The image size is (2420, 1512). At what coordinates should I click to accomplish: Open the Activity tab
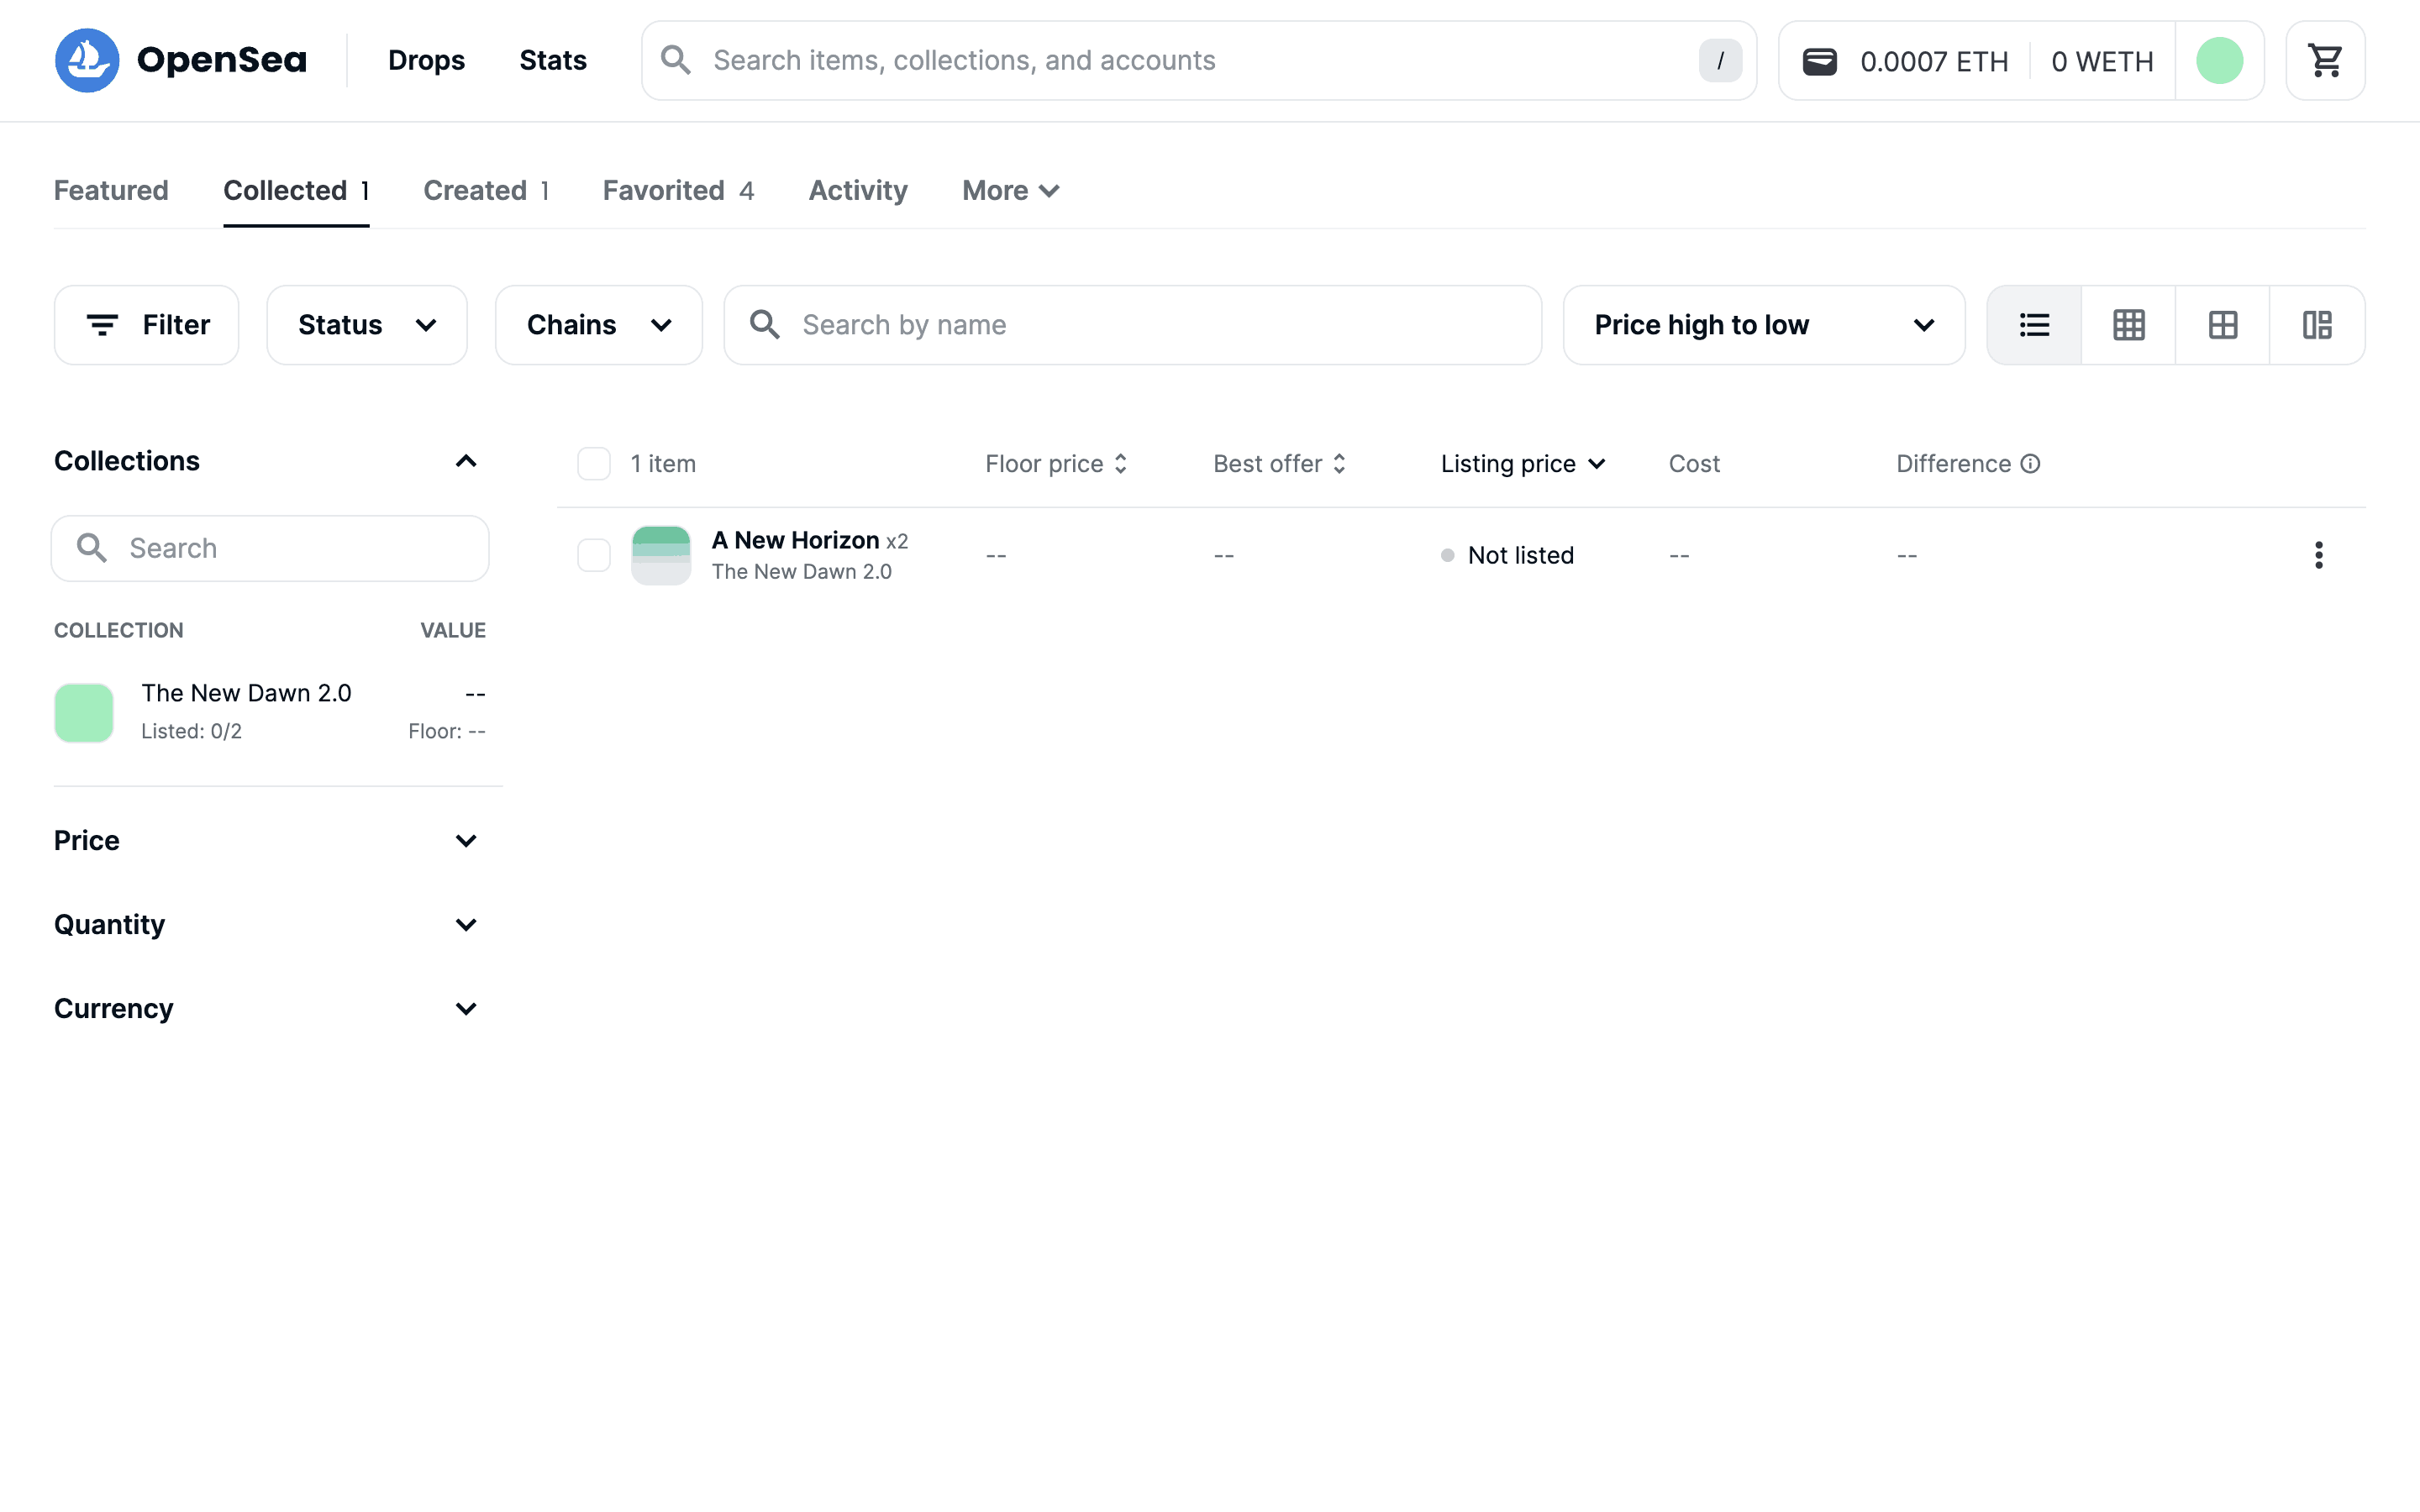(858, 190)
